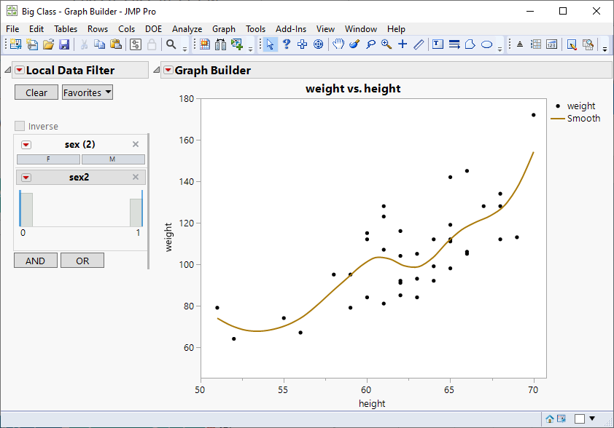Remove the sex2 filter with X

[x=136, y=177]
